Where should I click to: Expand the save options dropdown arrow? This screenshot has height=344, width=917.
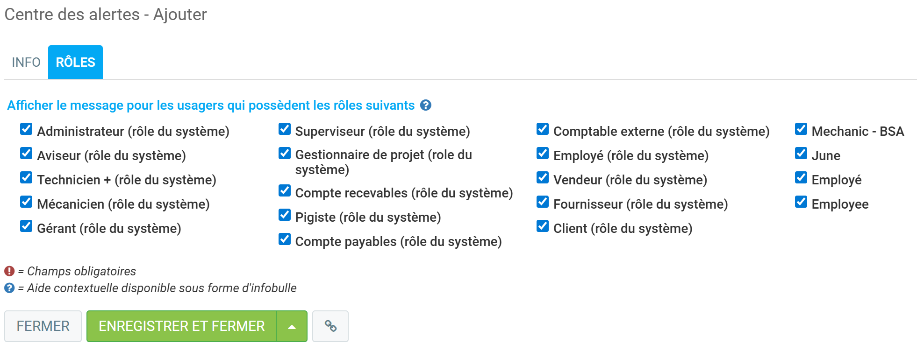(x=292, y=326)
